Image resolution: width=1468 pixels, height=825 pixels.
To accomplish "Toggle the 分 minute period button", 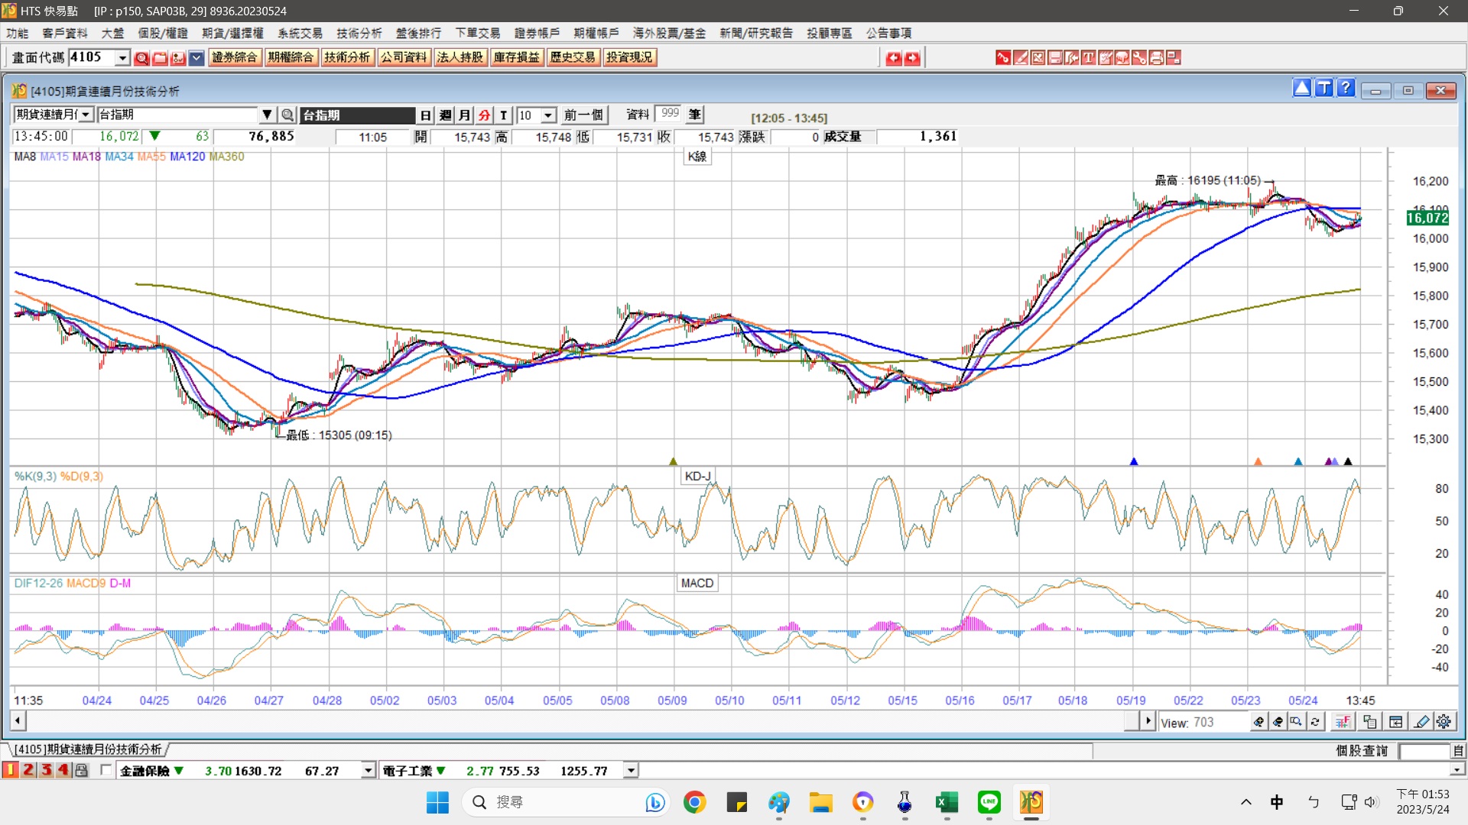I will pos(484,115).
